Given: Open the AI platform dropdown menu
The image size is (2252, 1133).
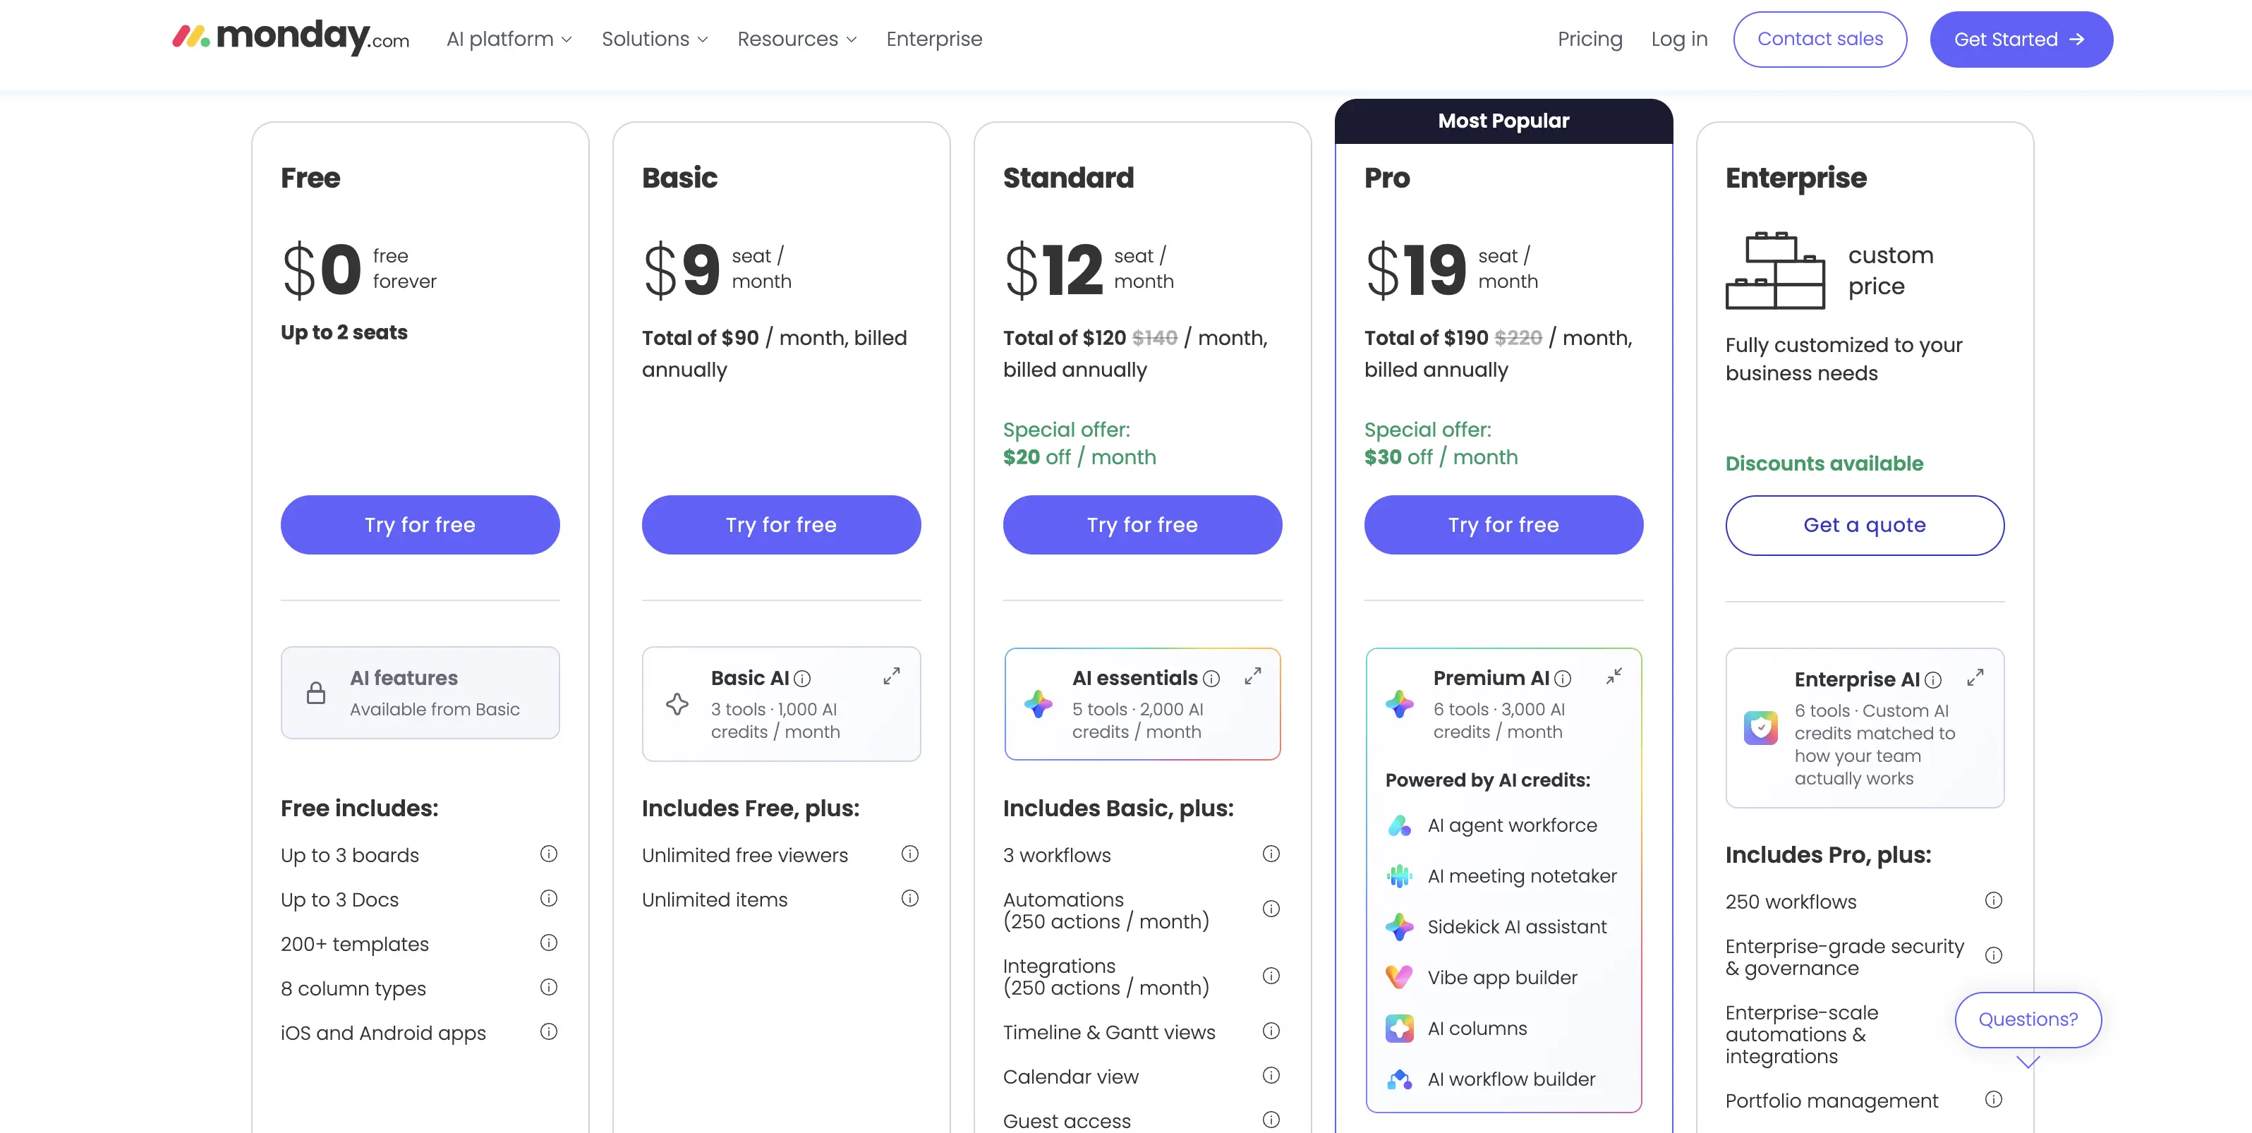Looking at the screenshot, I should (509, 40).
